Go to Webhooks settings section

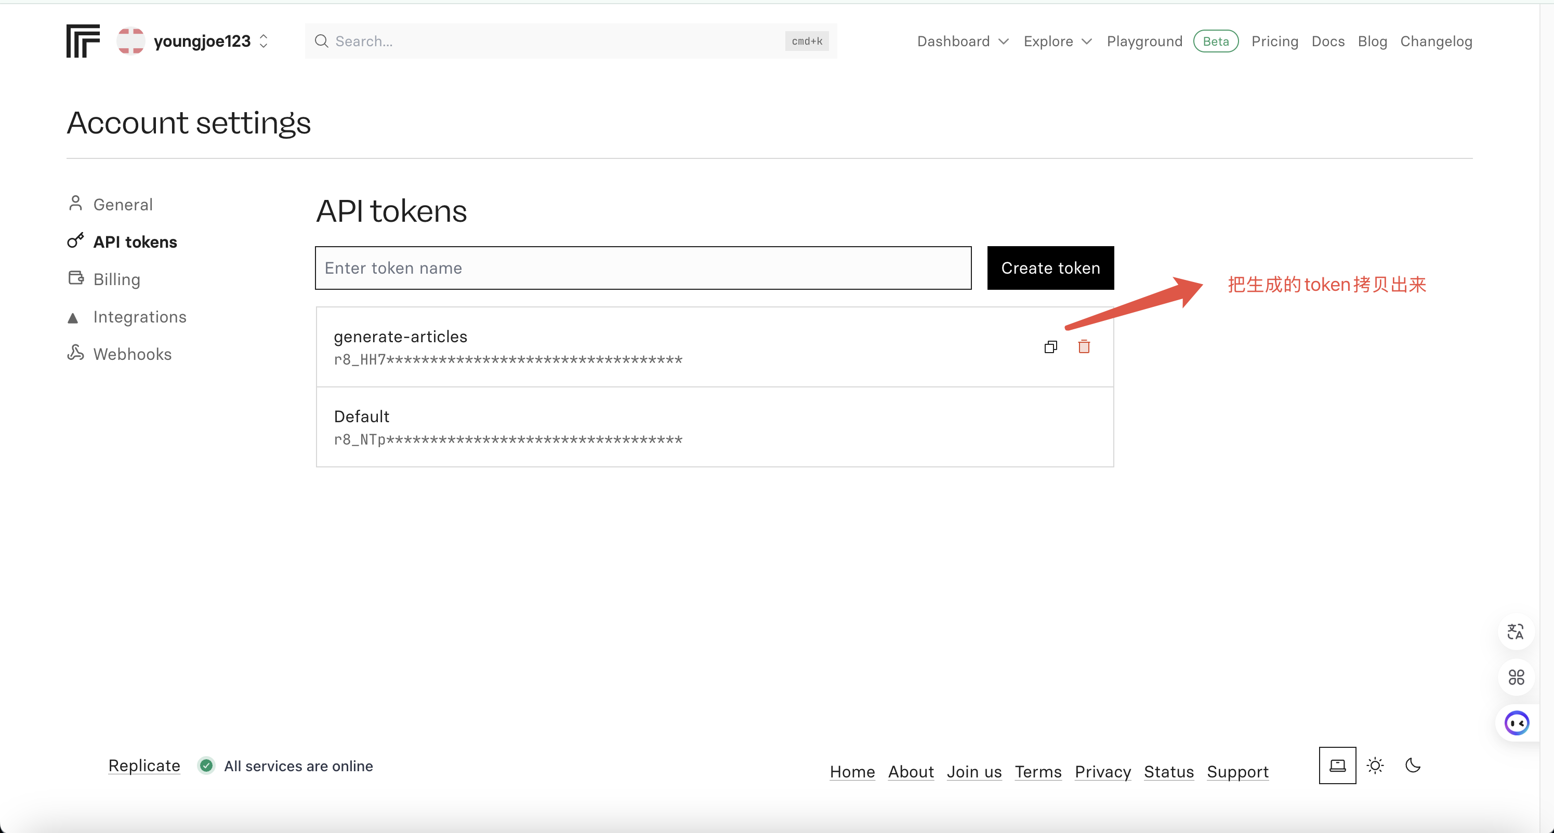pyautogui.click(x=132, y=354)
